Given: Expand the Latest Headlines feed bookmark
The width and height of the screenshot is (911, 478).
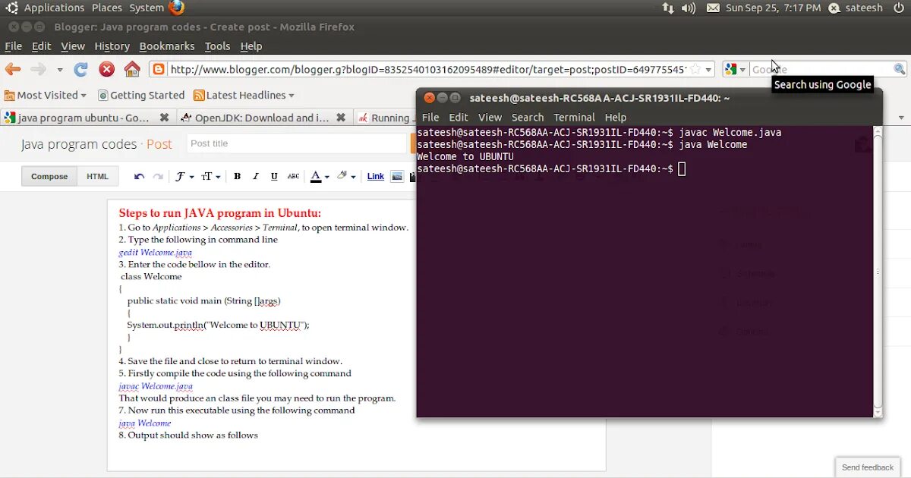Looking at the screenshot, I should point(244,95).
